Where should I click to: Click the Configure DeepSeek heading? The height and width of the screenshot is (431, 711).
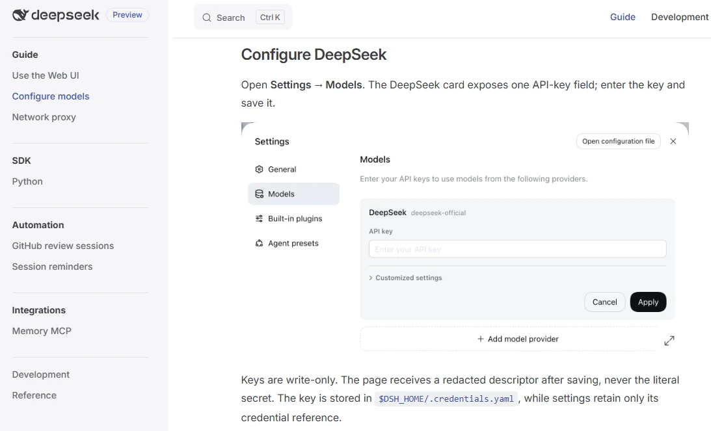(x=314, y=55)
